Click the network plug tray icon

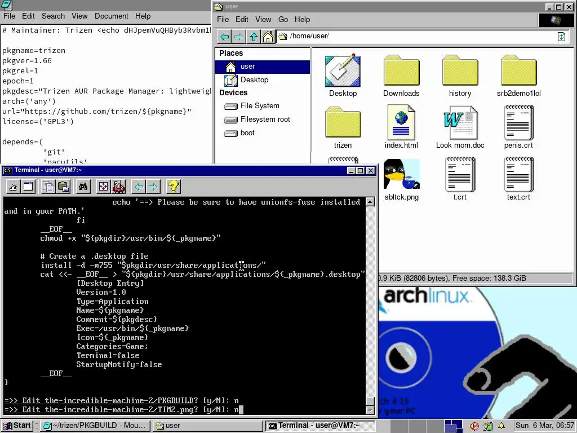tap(487, 426)
